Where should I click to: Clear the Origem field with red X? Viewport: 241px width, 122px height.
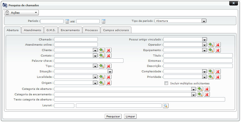coord(108,83)
